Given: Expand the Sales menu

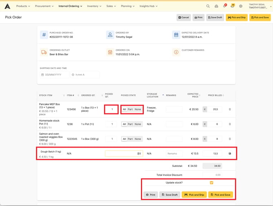Looking at the screenshot, I should click(111, 6).
